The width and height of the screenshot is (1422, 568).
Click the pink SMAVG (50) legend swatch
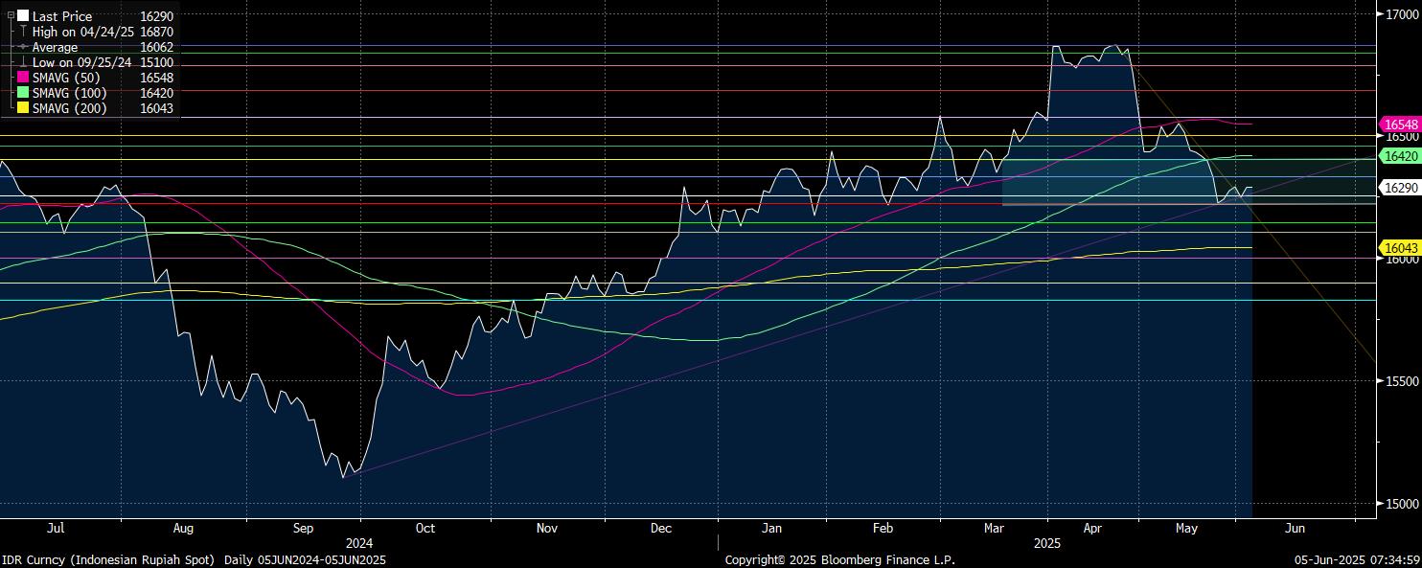[23, 78]
